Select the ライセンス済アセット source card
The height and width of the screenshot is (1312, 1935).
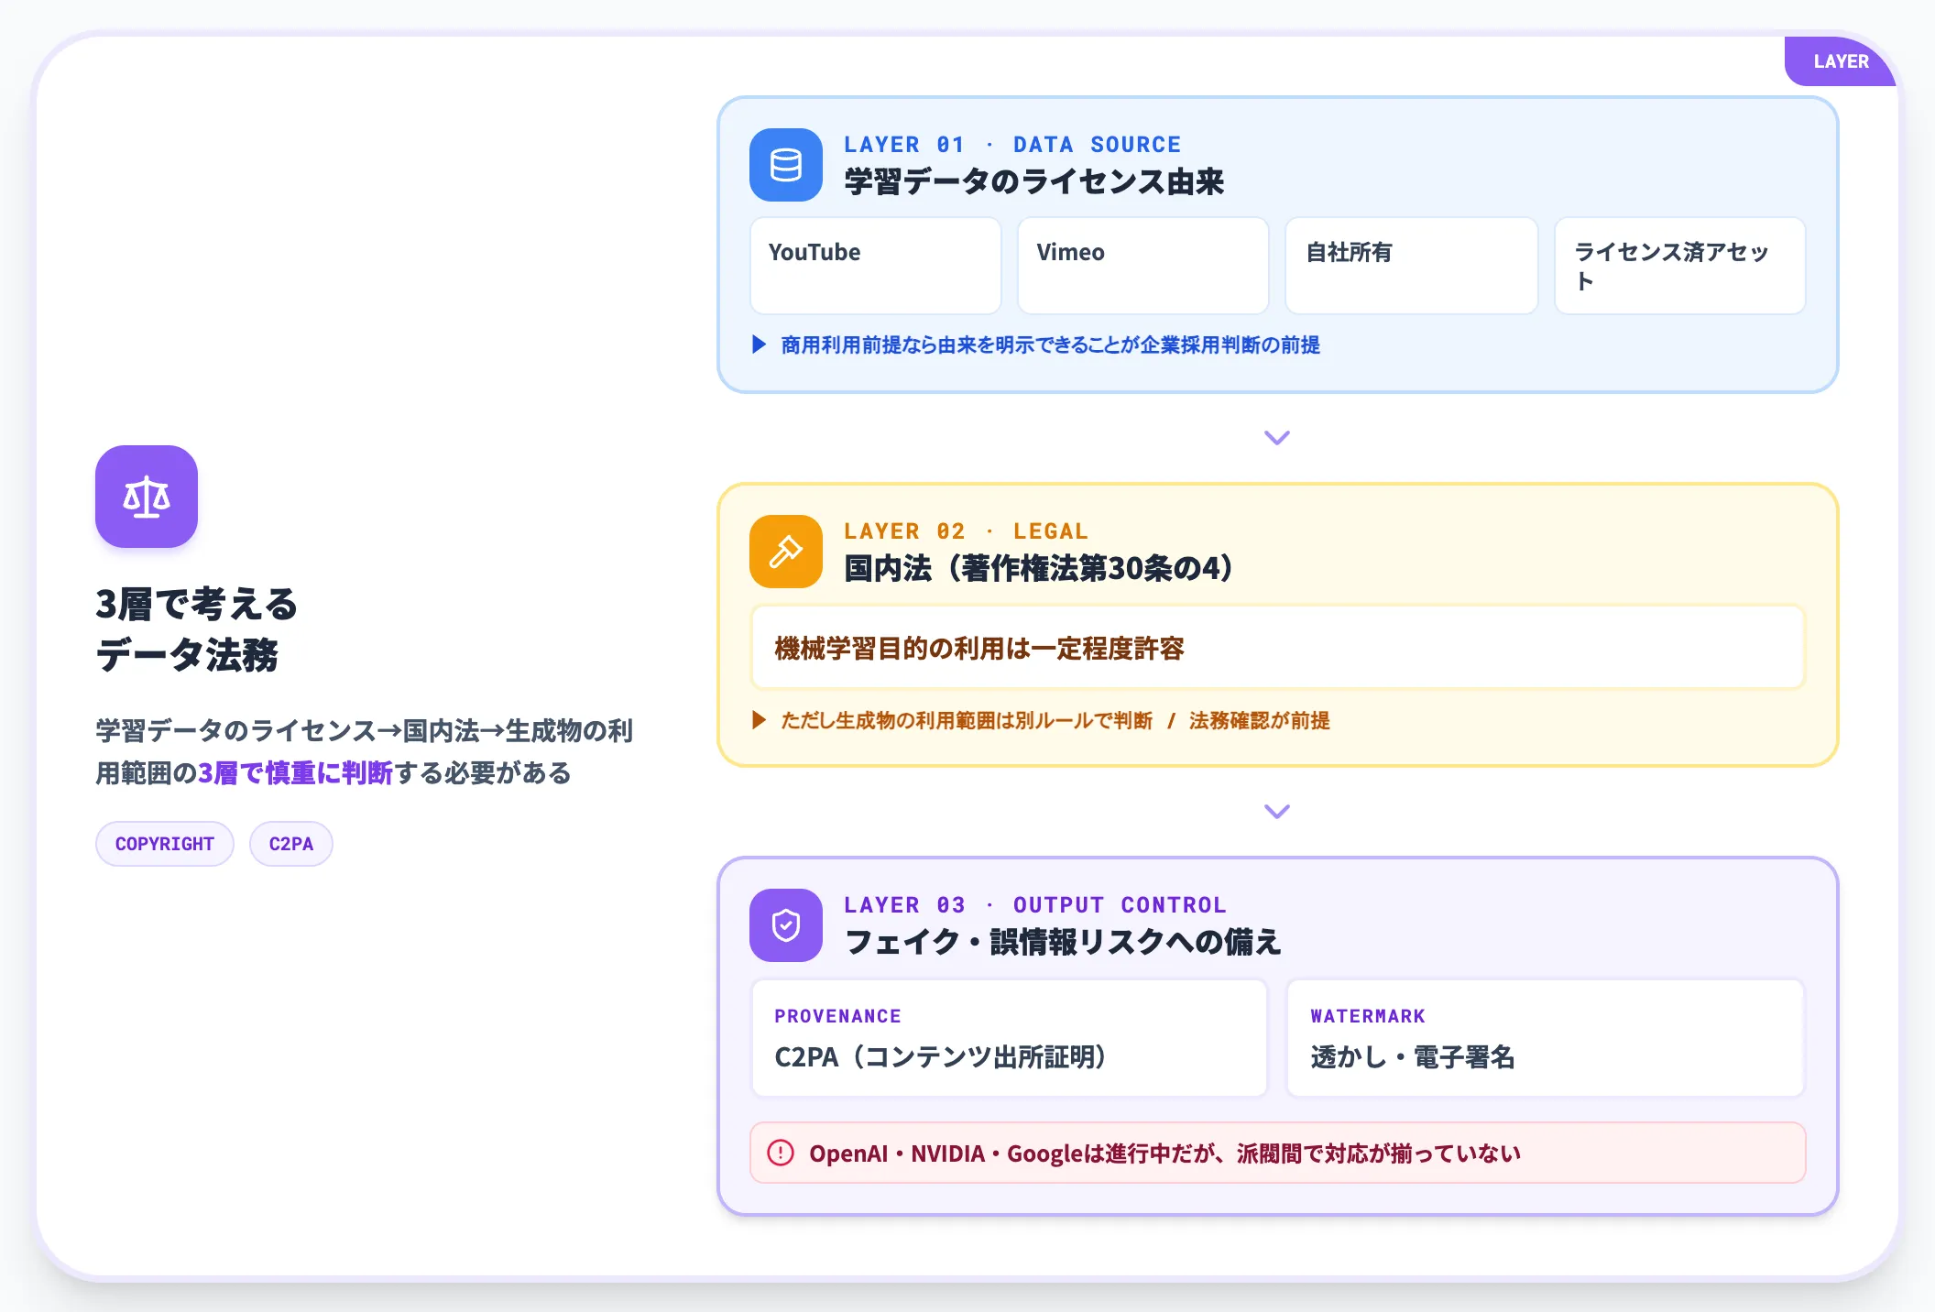[1680, 266]
